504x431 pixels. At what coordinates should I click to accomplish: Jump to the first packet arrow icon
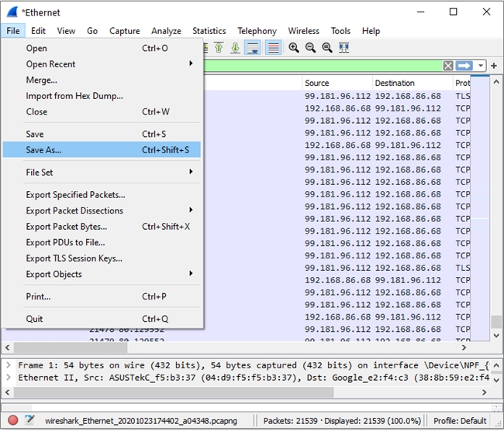(219, 48)
